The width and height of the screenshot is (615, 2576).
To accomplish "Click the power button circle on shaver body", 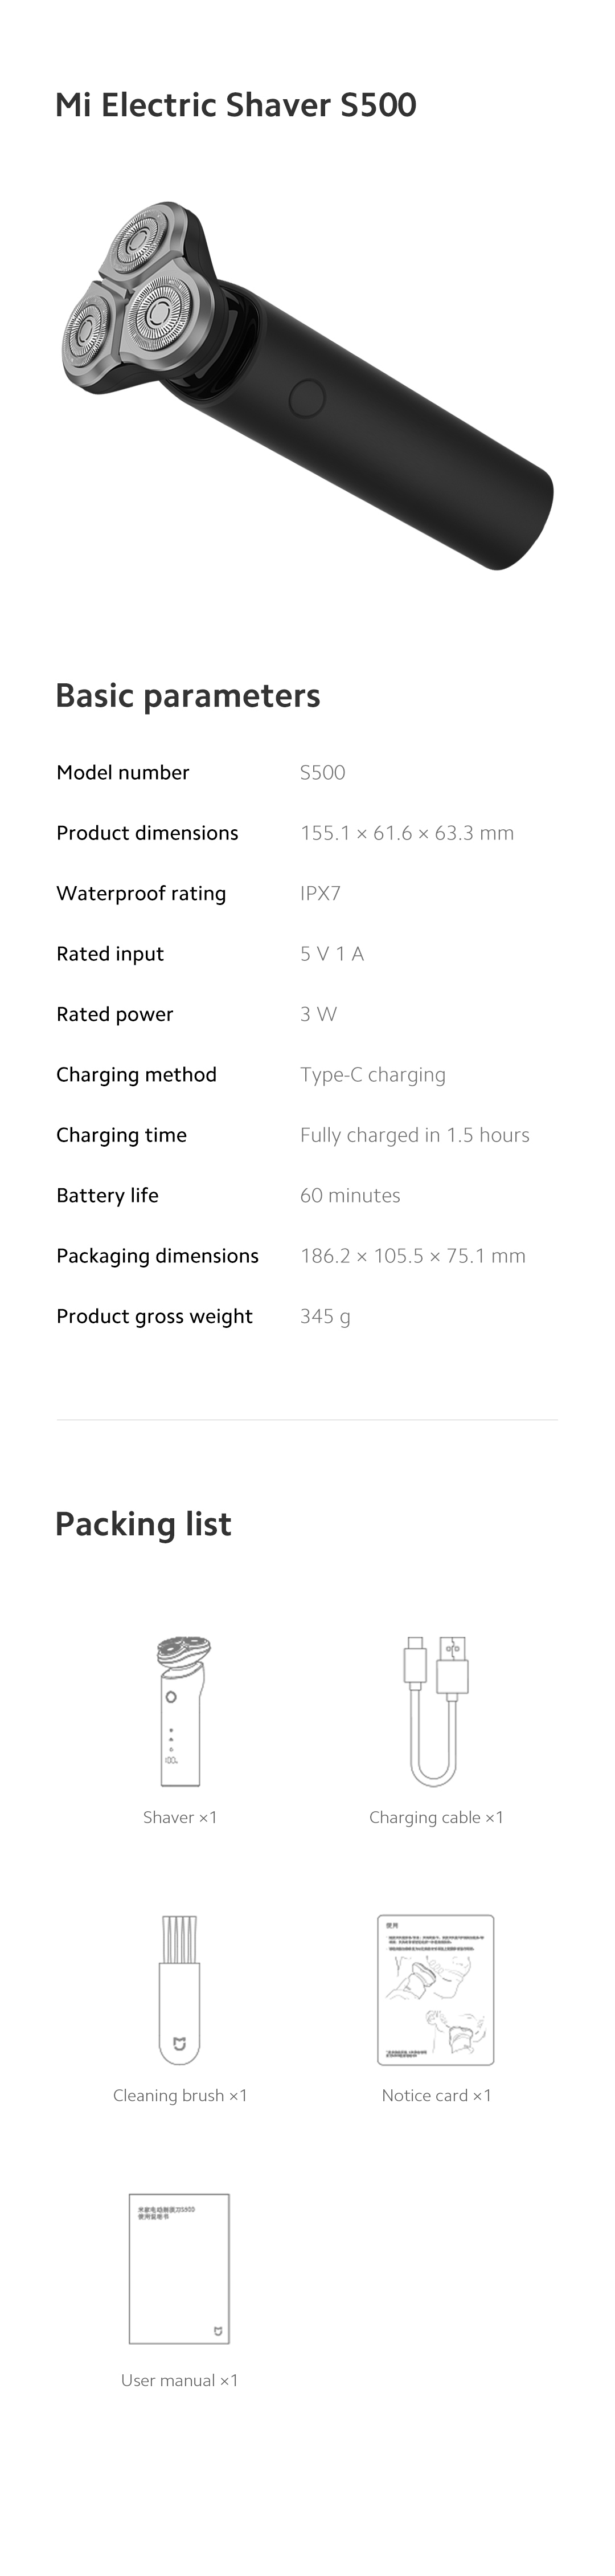I will click(x=306, y=398).
